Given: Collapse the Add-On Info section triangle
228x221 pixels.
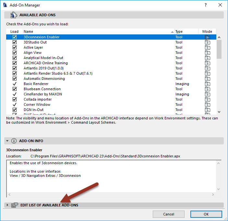Looking at the screenshot, I should (x=7, y=141).
